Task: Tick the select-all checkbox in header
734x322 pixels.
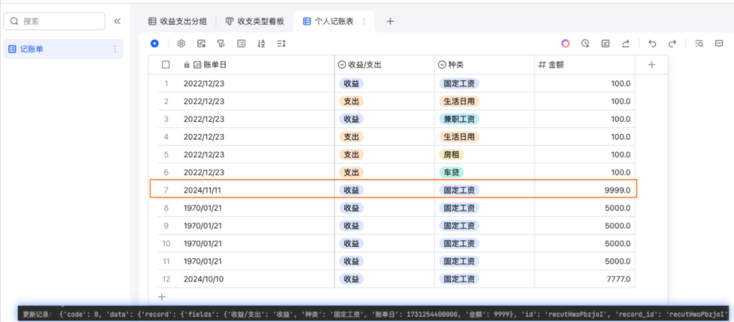Action: (166, 65)
